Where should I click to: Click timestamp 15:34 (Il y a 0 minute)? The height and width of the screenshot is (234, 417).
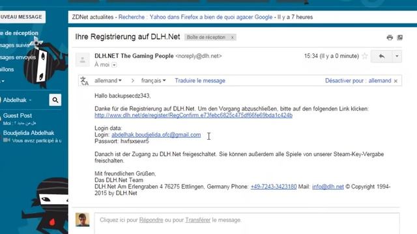(332, 56)
